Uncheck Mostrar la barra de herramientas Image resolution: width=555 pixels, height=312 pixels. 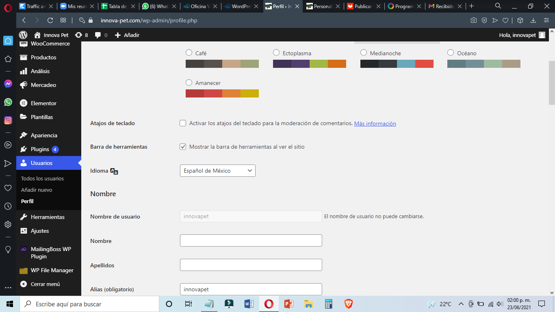point(183,147)
